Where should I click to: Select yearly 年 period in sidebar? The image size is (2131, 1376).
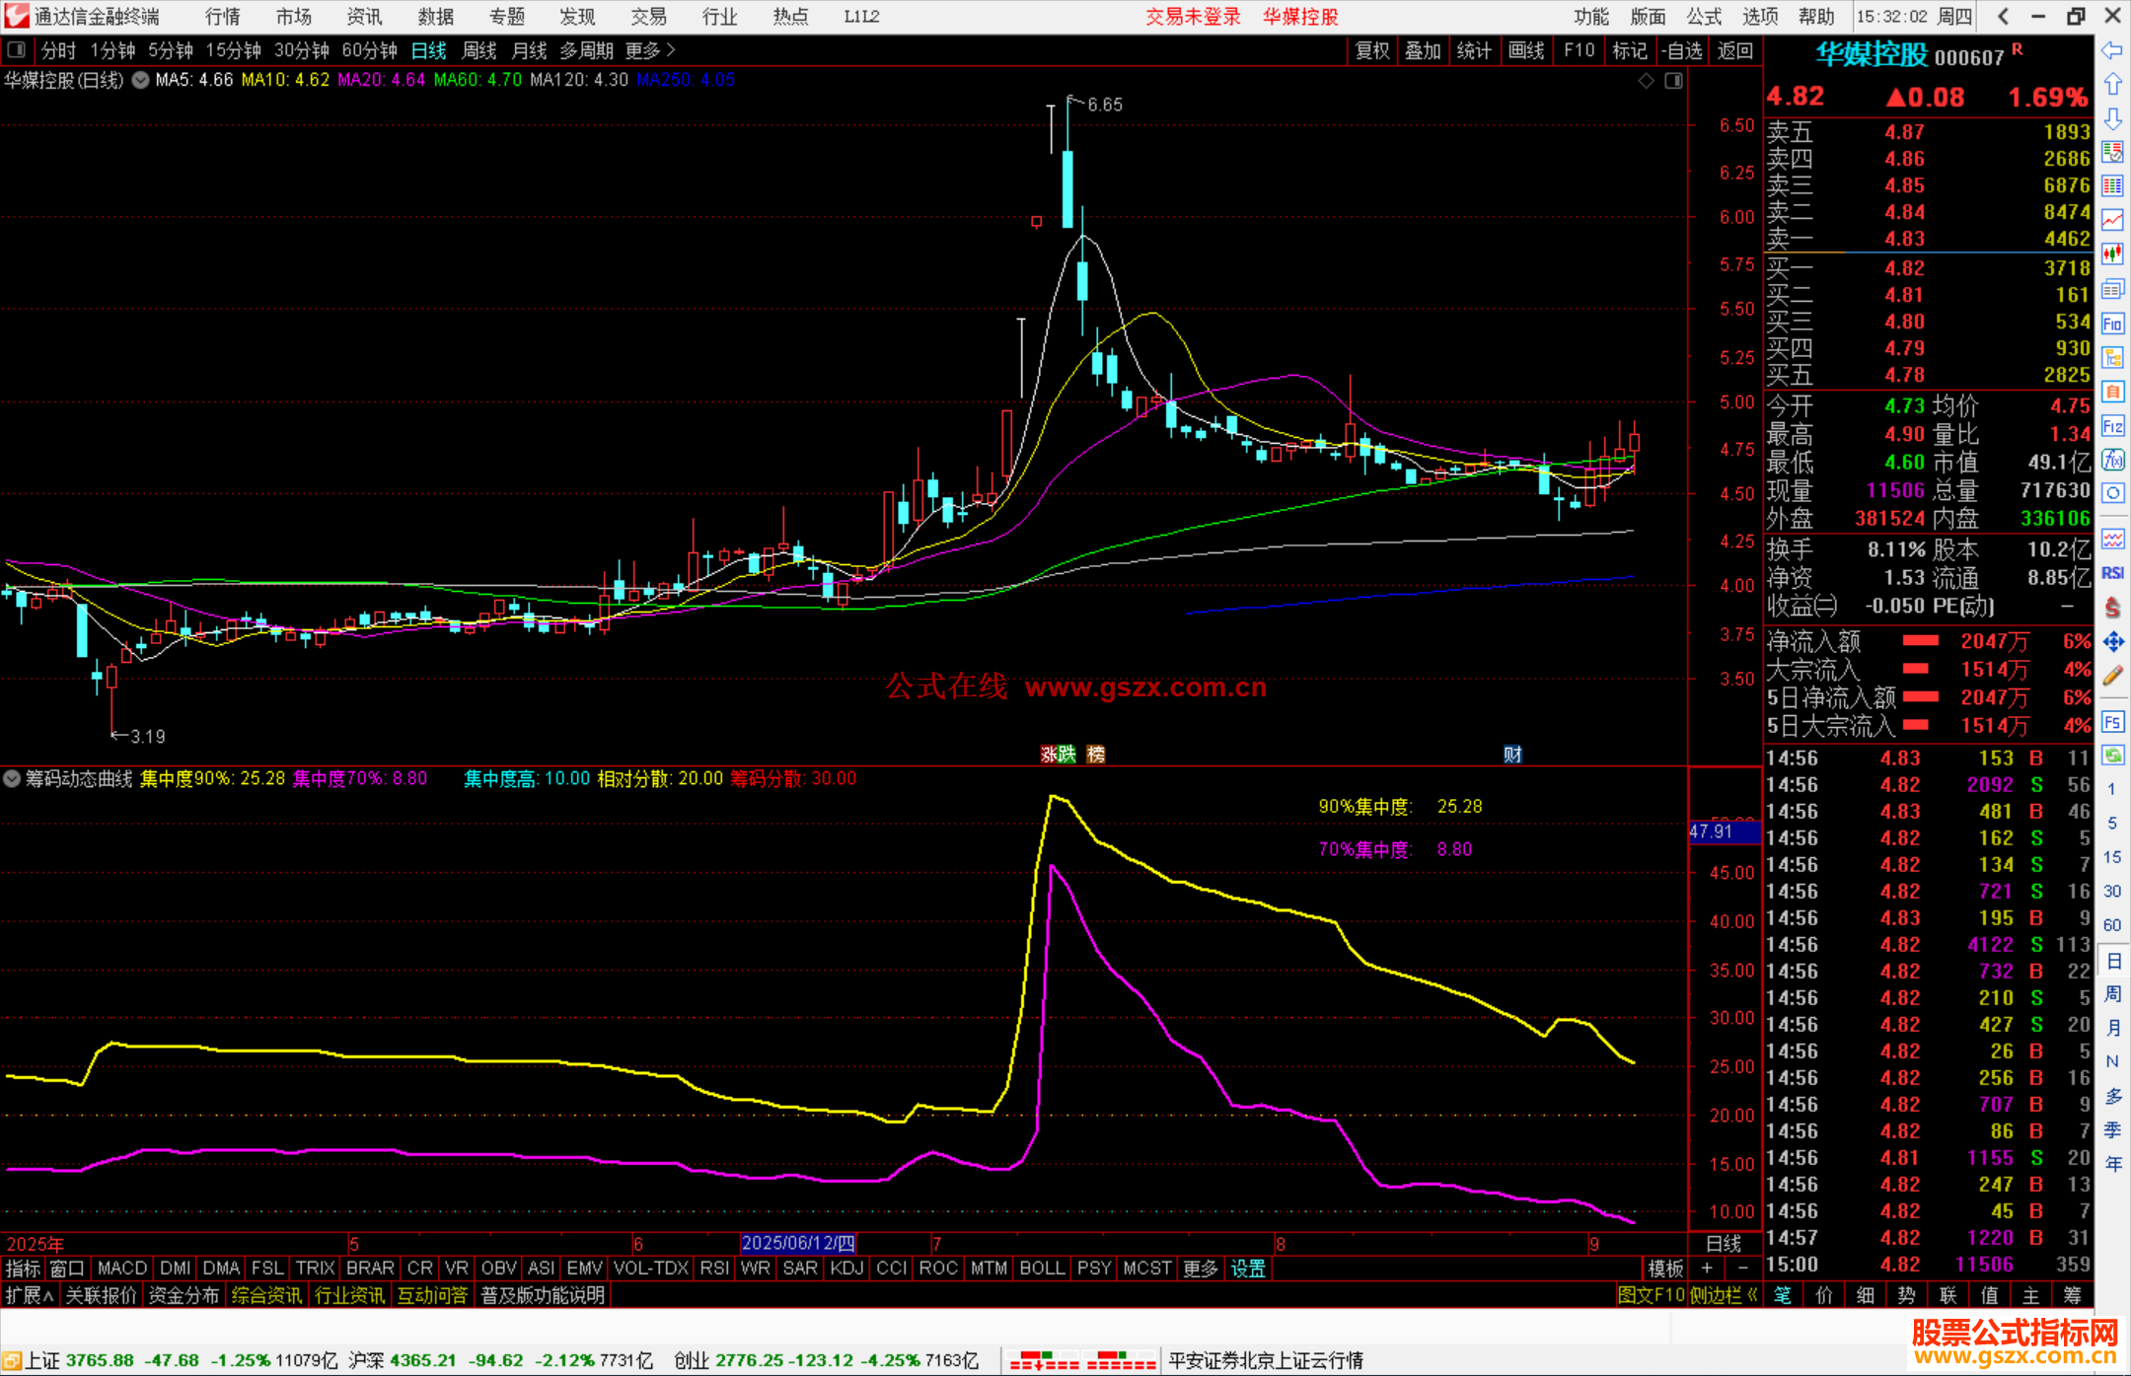(x=2112, y=1164)
